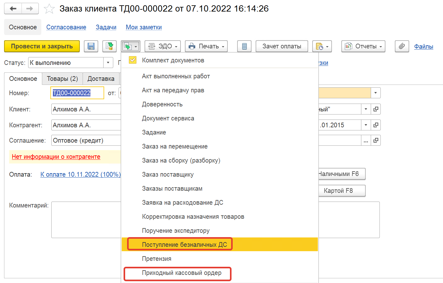Open Мои заметки link

click(x=144, y=27)
